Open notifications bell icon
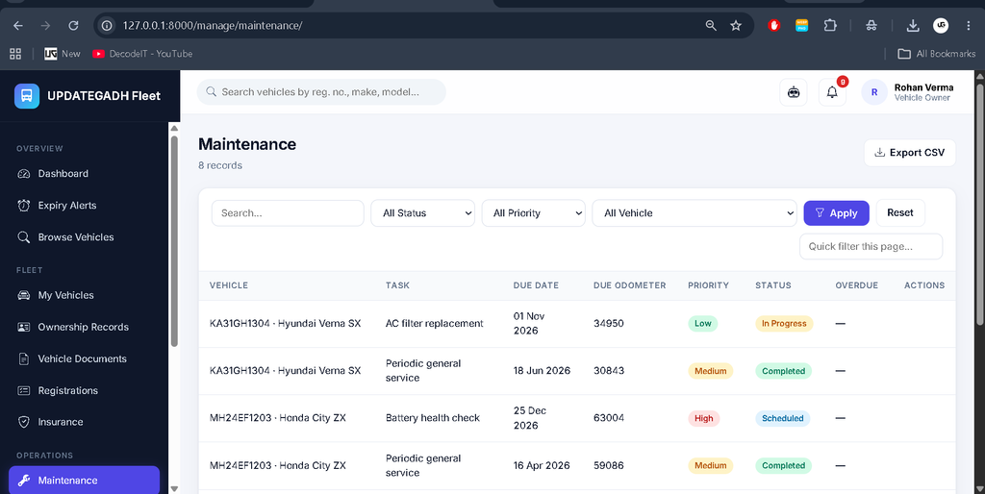985x494 pixels. pyautogui.click(x=832, y=92)
